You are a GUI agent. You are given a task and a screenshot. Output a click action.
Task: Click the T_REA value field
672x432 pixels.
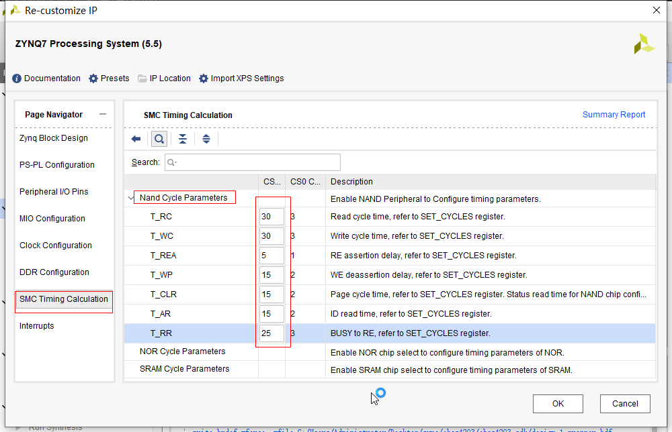[x=271, y=256]
